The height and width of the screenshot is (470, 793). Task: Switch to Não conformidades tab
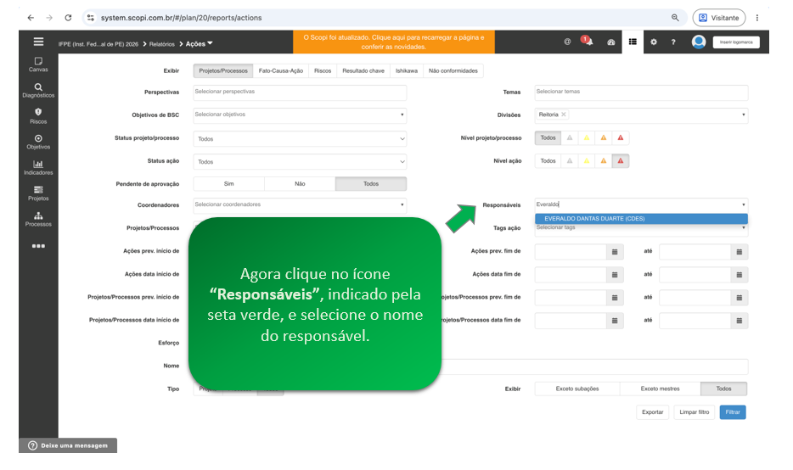point(453,70)
